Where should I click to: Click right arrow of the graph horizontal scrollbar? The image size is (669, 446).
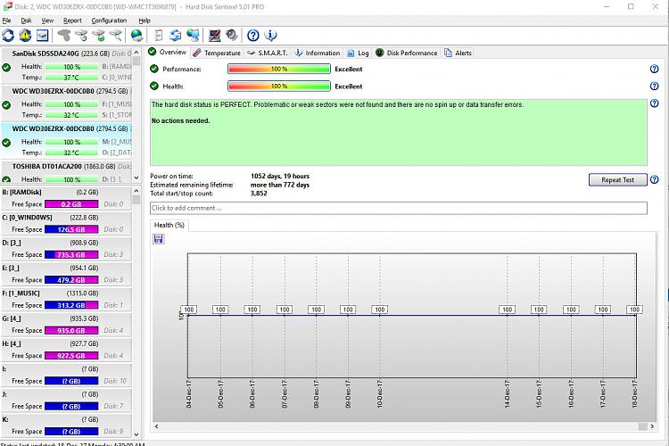(652, 426)
